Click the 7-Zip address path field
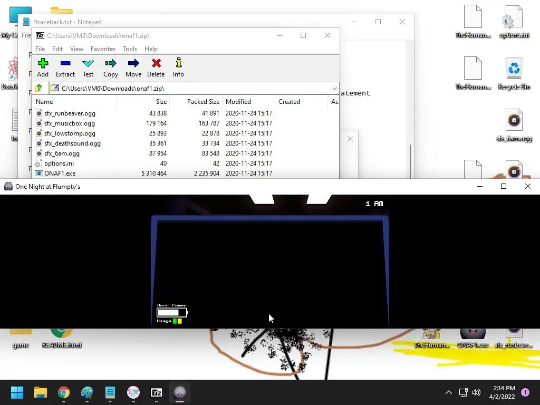 [194, 89]
